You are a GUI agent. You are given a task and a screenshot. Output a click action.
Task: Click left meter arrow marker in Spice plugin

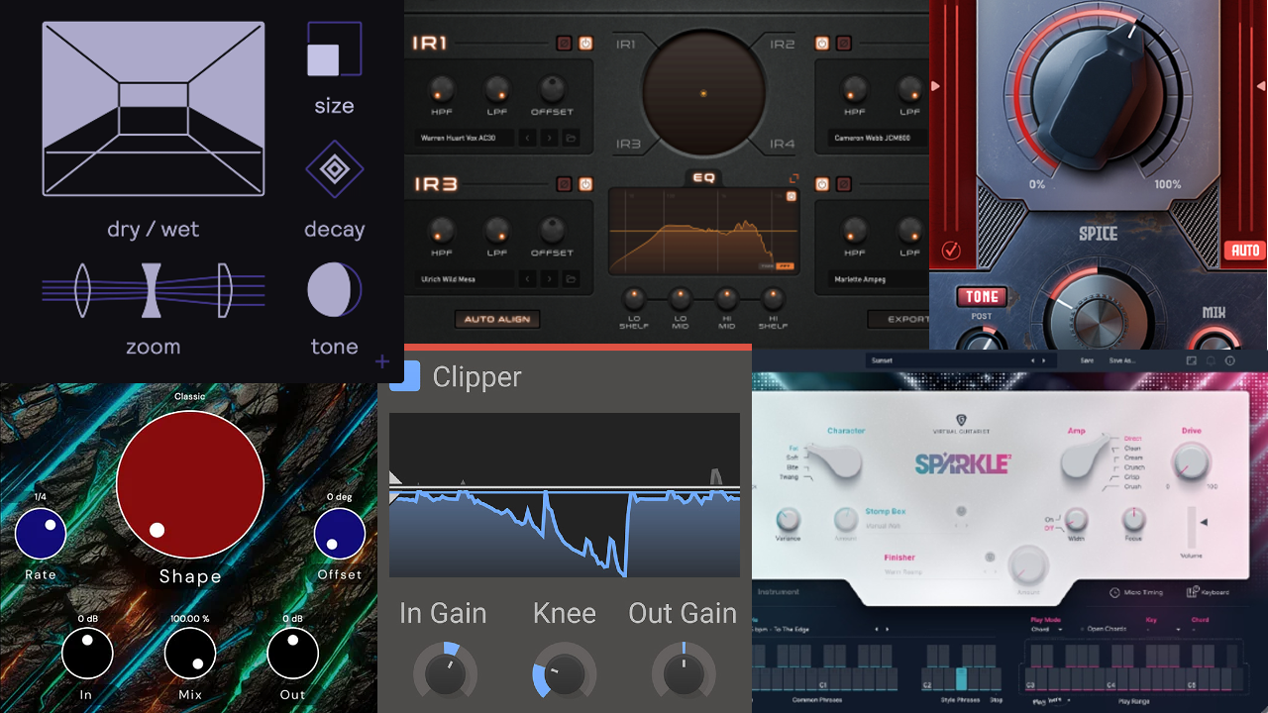pos(935,86)
